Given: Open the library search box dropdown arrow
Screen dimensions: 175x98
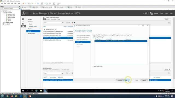Looking at the screenshot, I should click(x=19, y=8).
